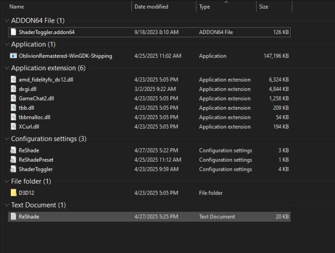This screenshot has height=253, width=335.
Task: Click the ADDON64 File type cell
Action: (216, 32)
